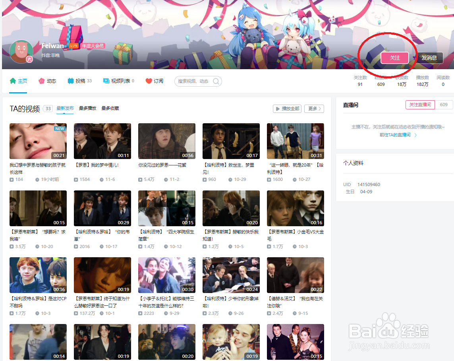
Task: Open the 00:30 【小李子&托比】 thumbnail
Action: 167,275
